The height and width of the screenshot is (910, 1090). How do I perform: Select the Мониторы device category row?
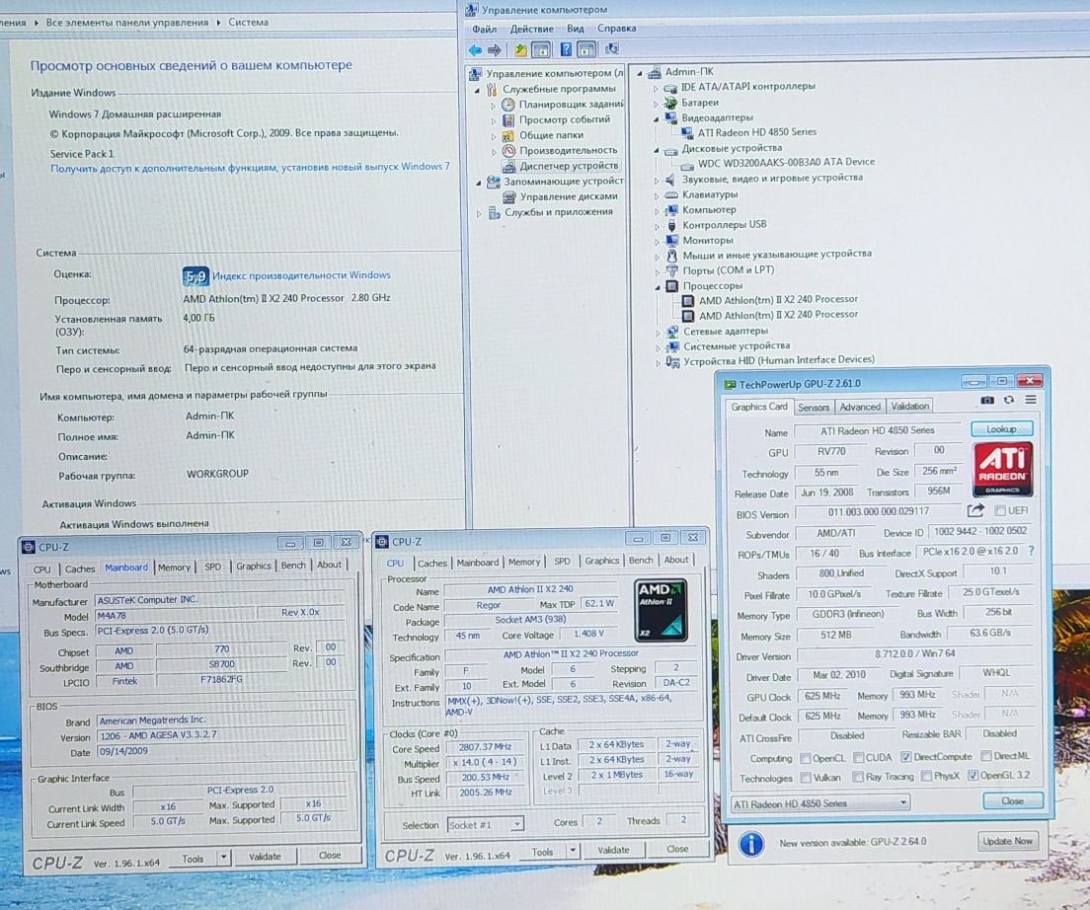pos(708,241)
